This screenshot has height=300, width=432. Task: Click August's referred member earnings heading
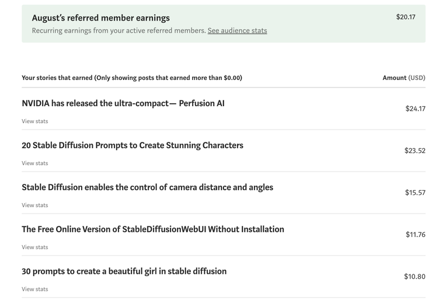pos(101,18)
